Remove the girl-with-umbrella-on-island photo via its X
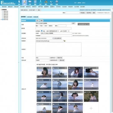 click(x=66, y=68)
